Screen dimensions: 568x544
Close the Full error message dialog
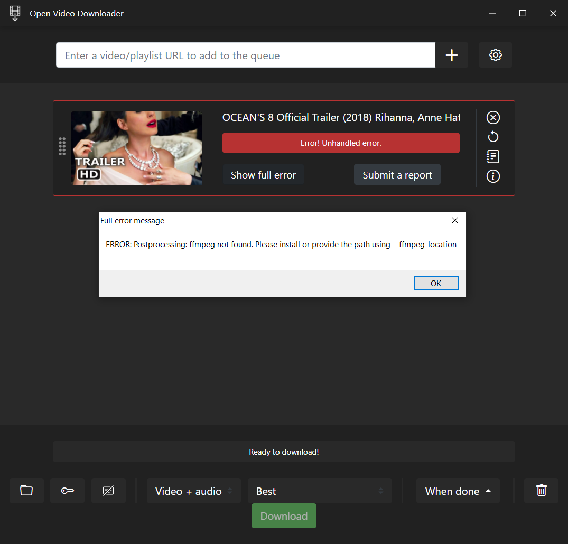(x=455, y=220)
